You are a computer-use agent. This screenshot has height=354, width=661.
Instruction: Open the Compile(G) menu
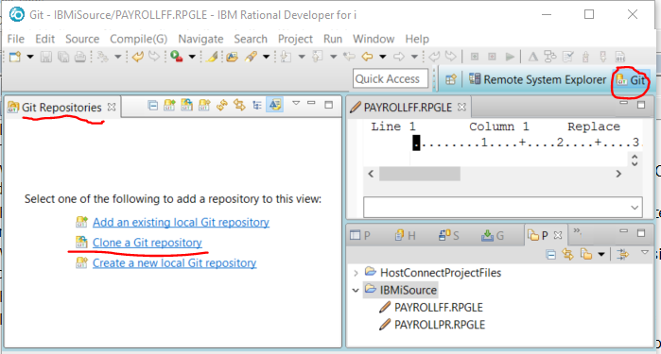tap(138, 39)
